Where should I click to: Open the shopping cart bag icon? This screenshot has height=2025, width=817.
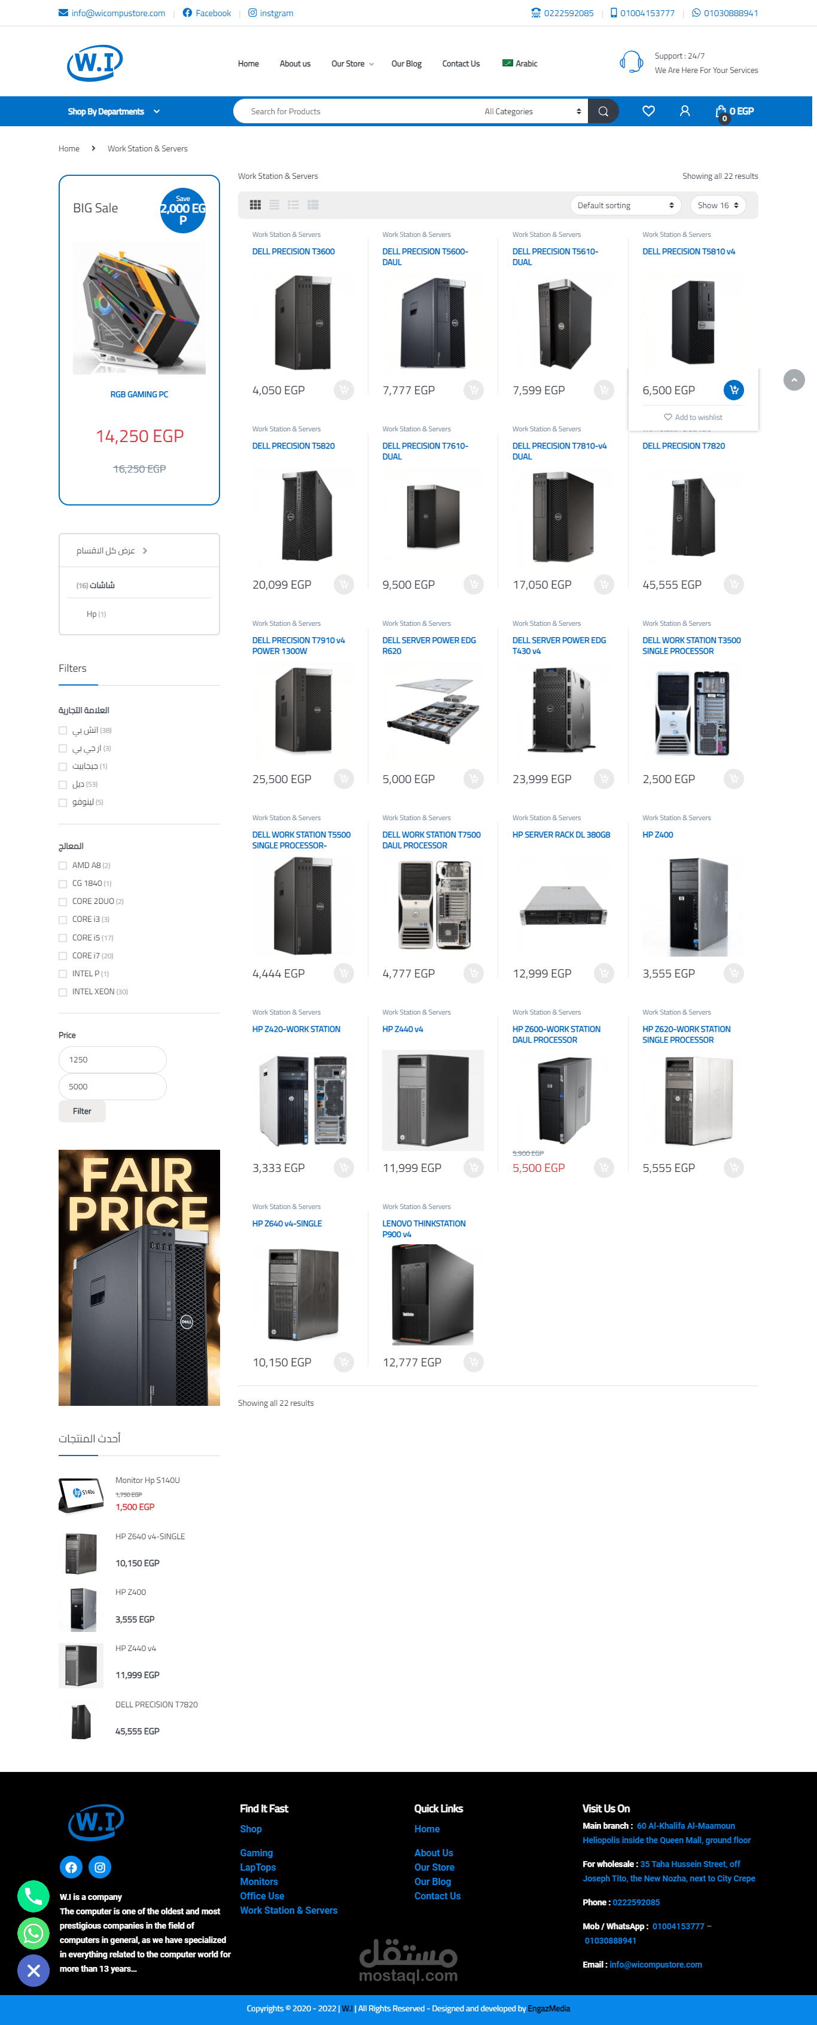[x=720, y=112]
